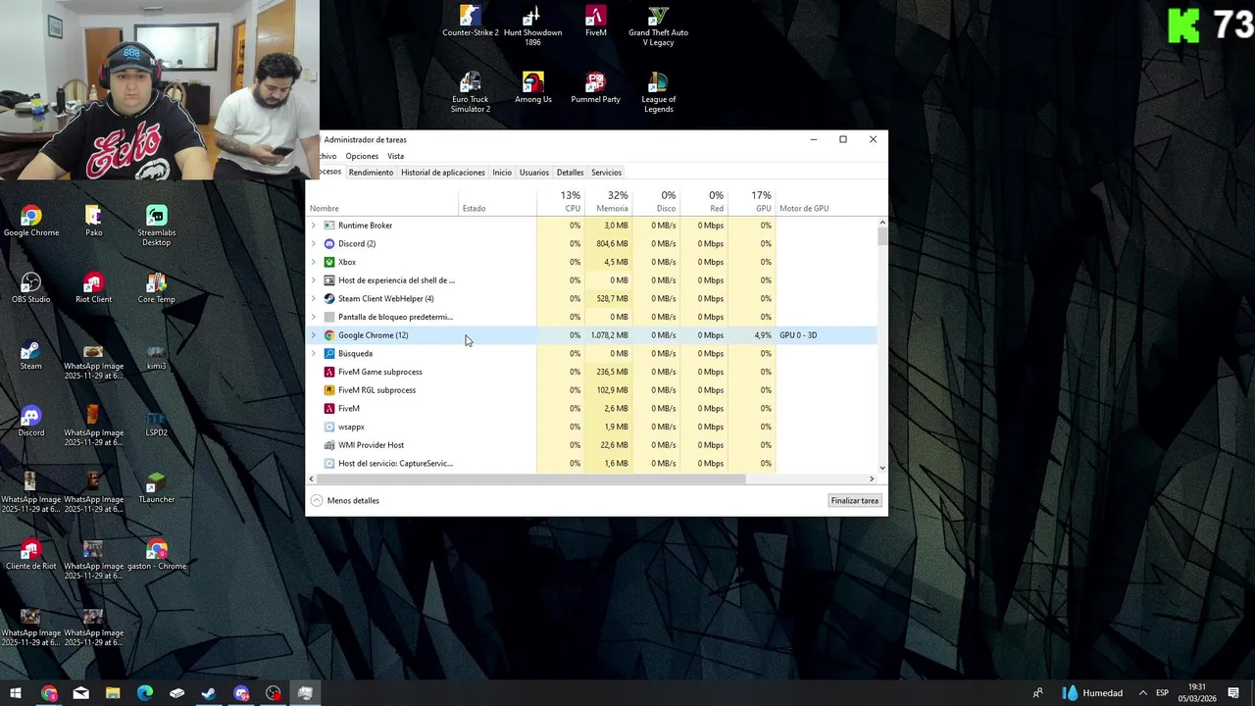Select the Among Us desktop icon

532,88
